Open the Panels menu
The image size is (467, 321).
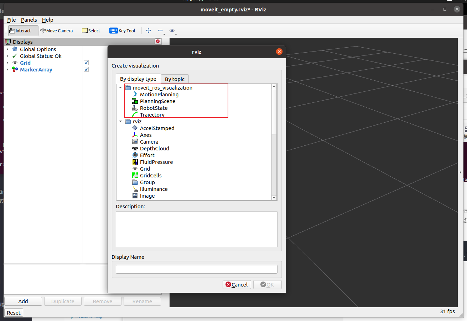29,20
